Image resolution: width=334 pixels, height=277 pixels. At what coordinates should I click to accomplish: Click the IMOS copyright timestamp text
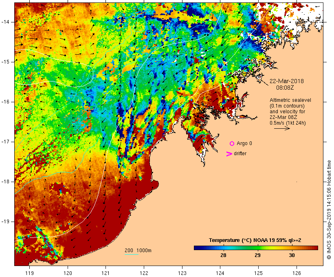click(x=329, y=210)
